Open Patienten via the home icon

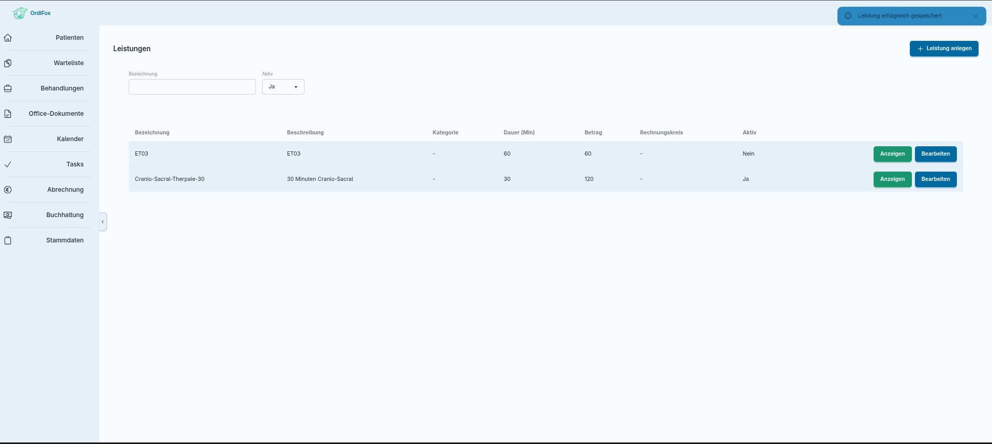pyautogui.click(x=8, y=38)
